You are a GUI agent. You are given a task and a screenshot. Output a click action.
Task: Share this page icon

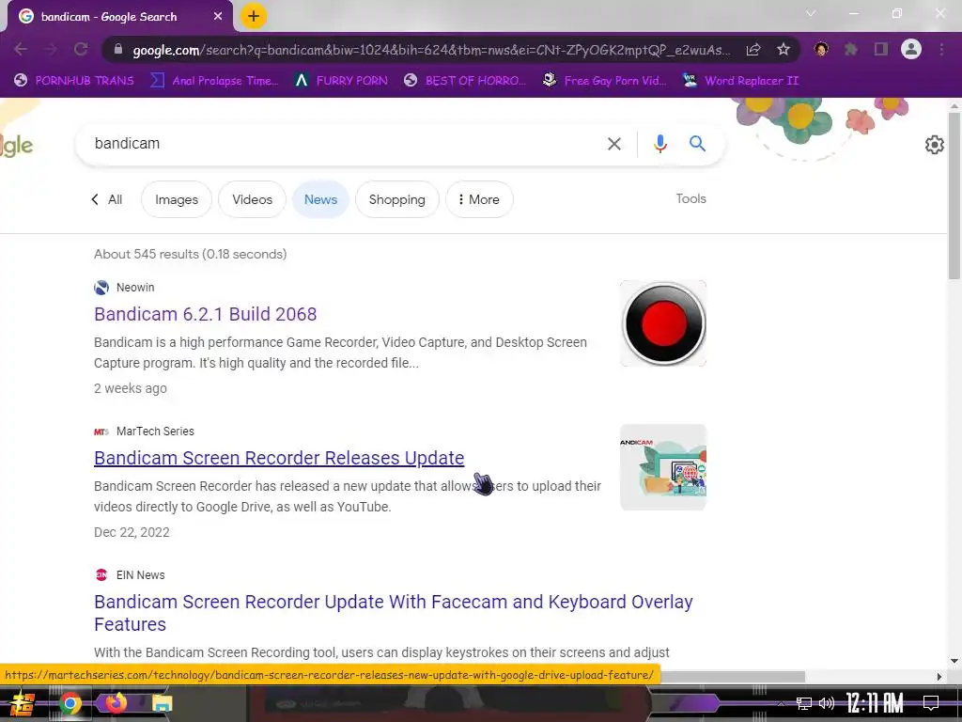753,50
